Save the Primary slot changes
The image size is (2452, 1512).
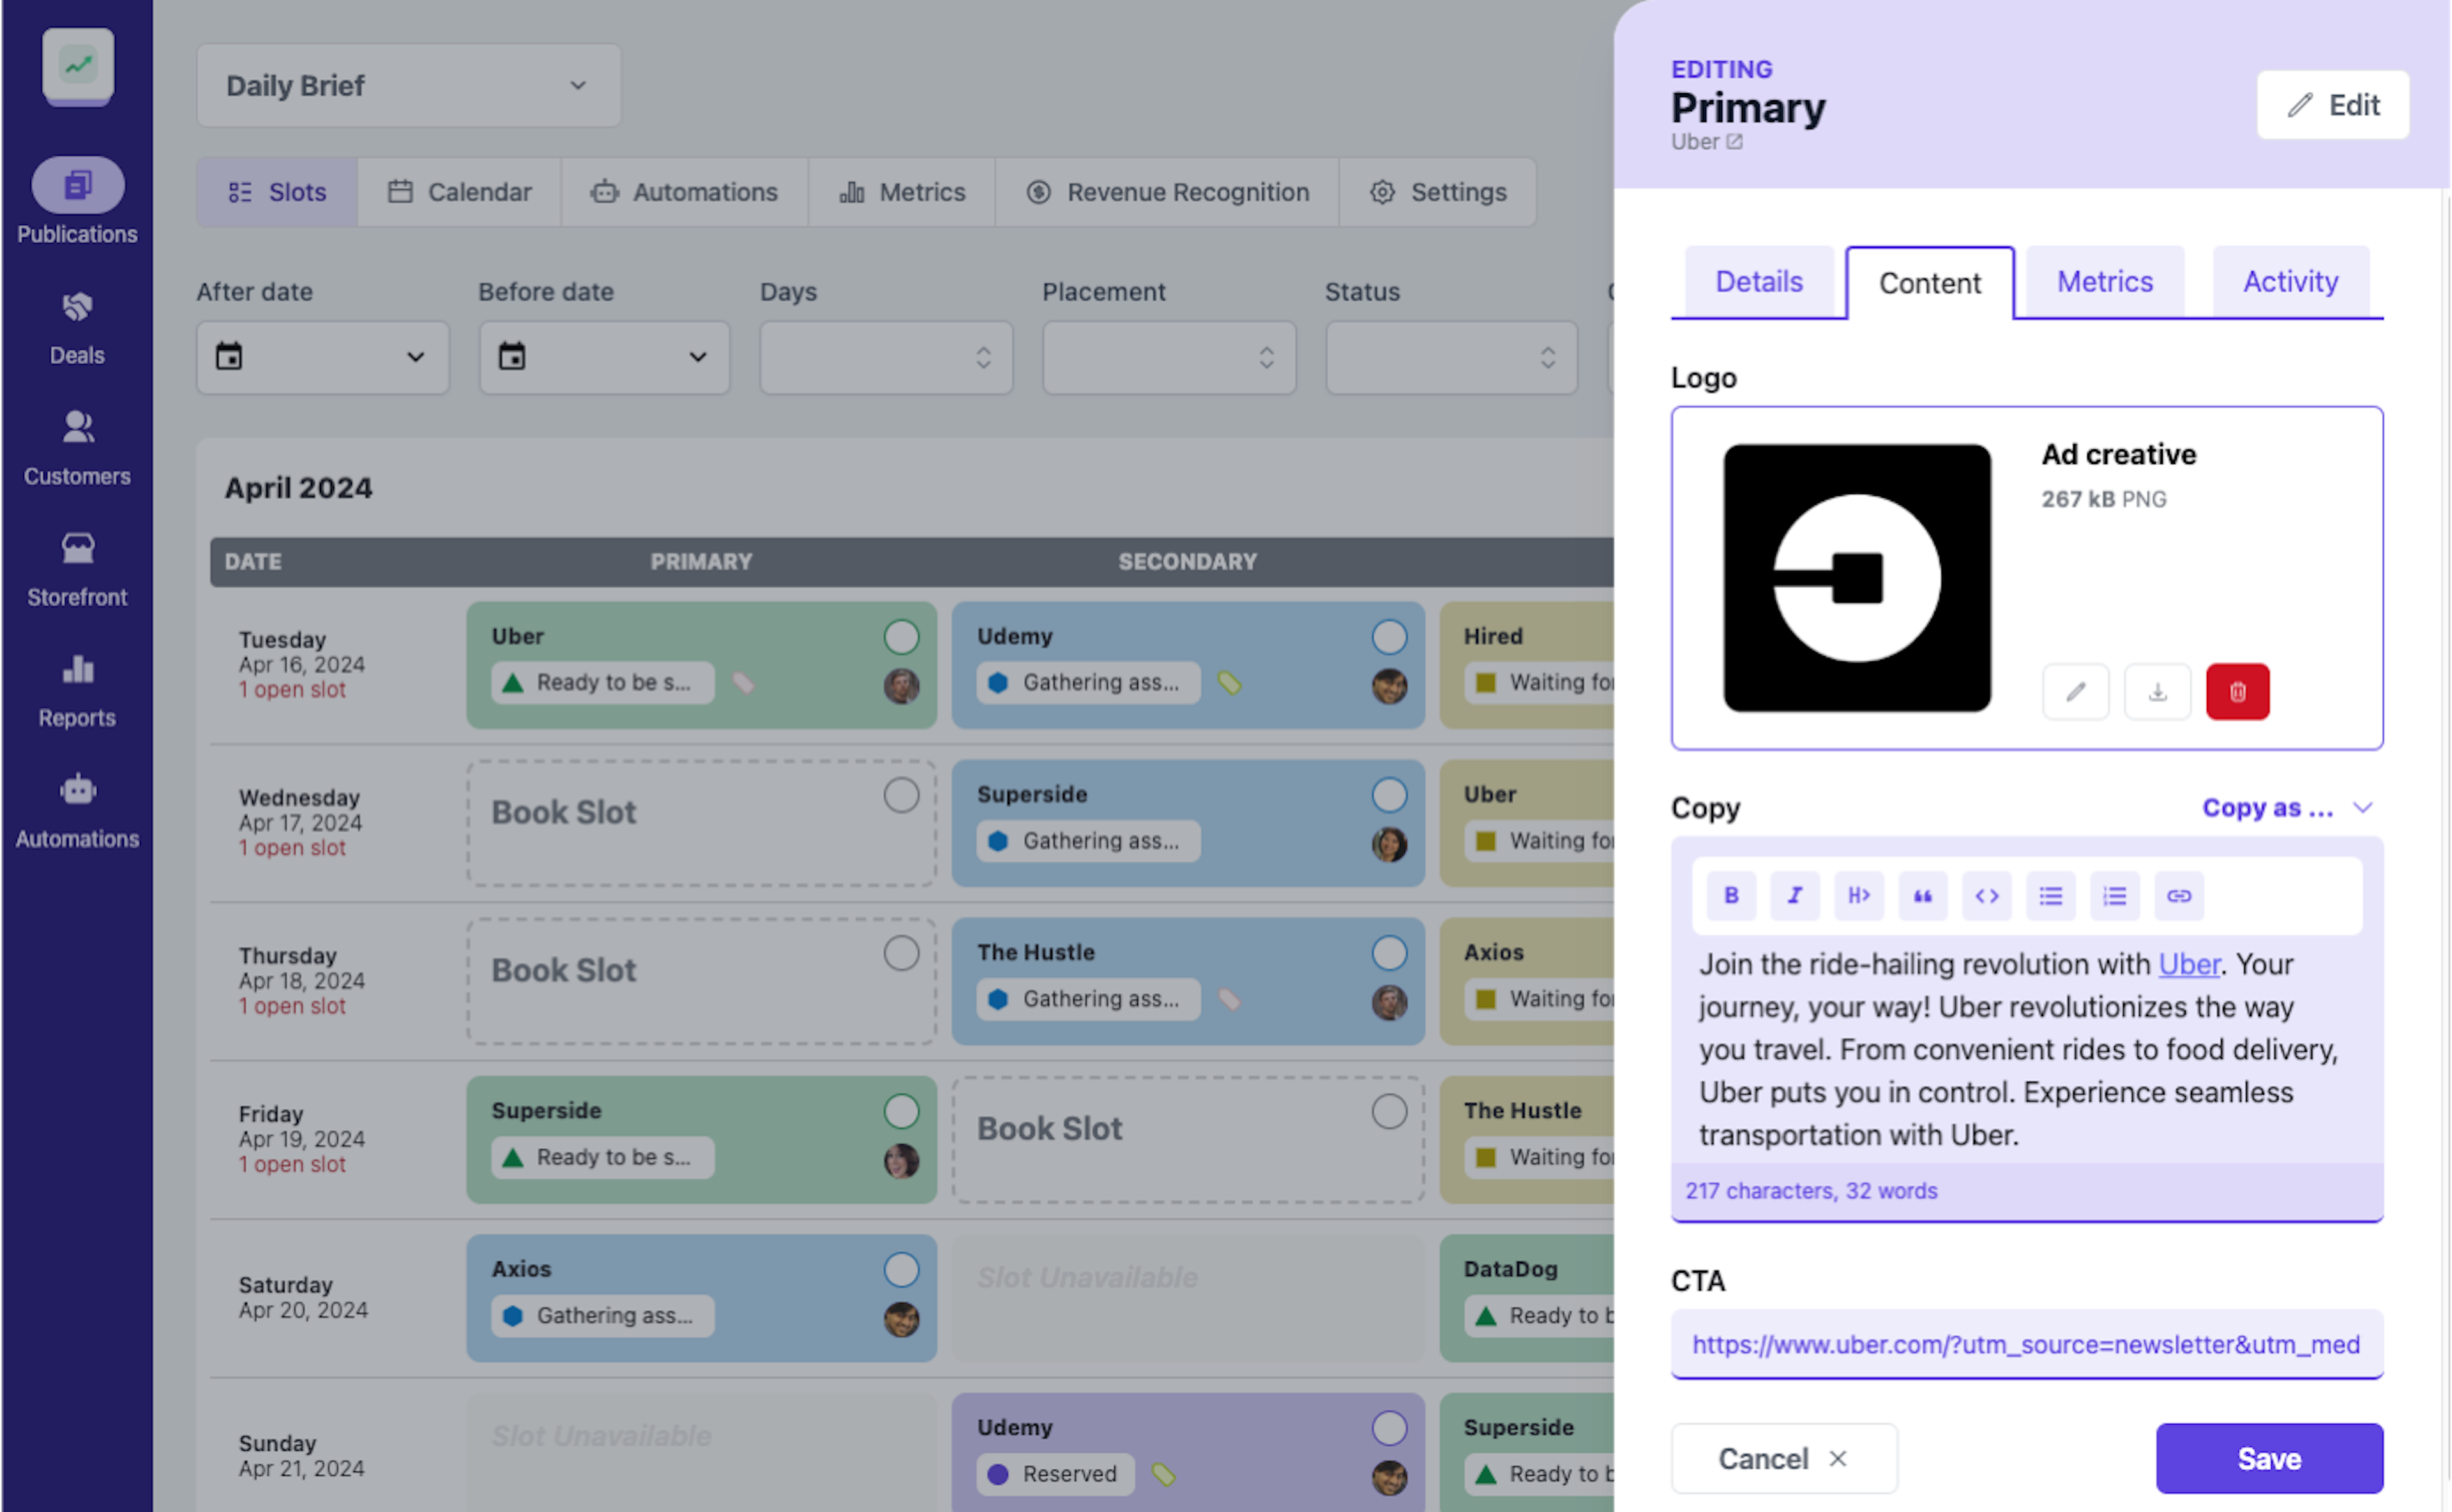pyautogui.click(x=2269, y=1458)
